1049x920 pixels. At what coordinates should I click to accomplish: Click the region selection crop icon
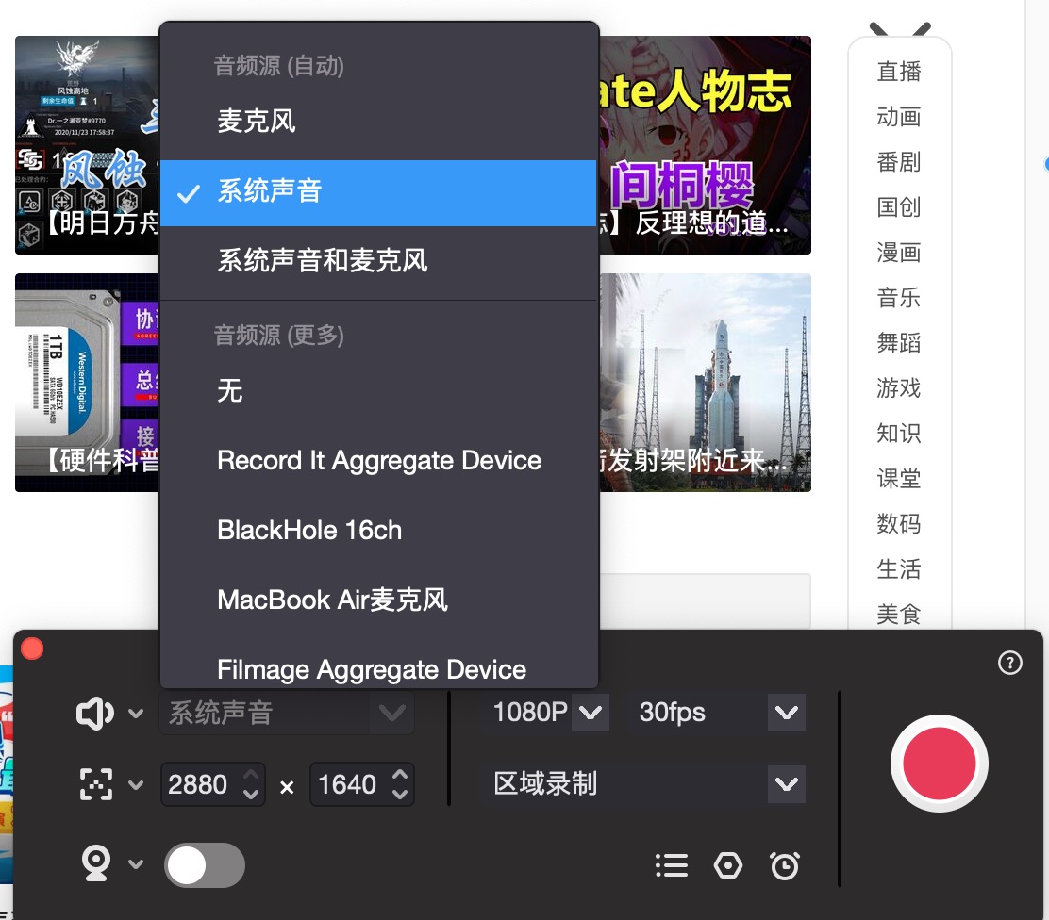[95, 784]
